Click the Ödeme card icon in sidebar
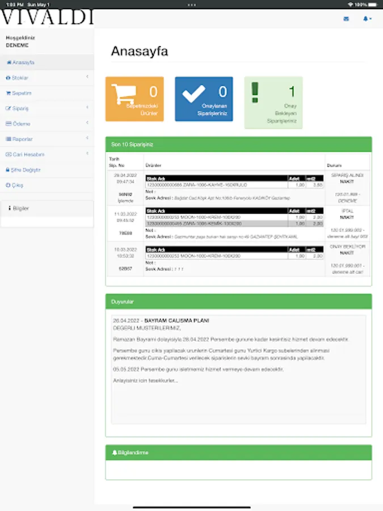 point(9,124)
